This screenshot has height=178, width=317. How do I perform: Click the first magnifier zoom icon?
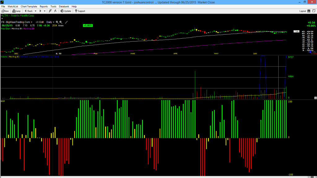[x=57, y=22]
